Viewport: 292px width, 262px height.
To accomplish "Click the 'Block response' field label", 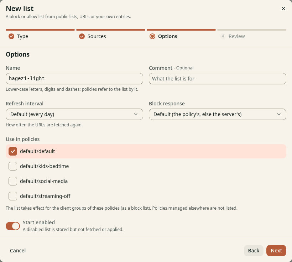I will (x=167, y=104).
